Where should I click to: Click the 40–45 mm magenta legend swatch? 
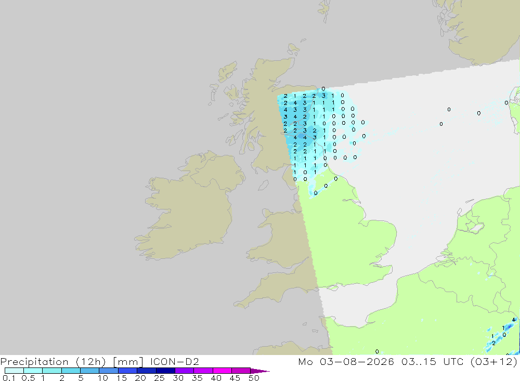(x=222, y=371)
